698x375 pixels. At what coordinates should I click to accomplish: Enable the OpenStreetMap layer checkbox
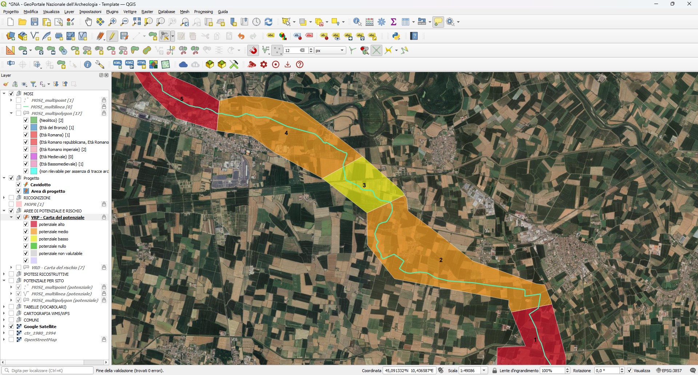point(11,340)
